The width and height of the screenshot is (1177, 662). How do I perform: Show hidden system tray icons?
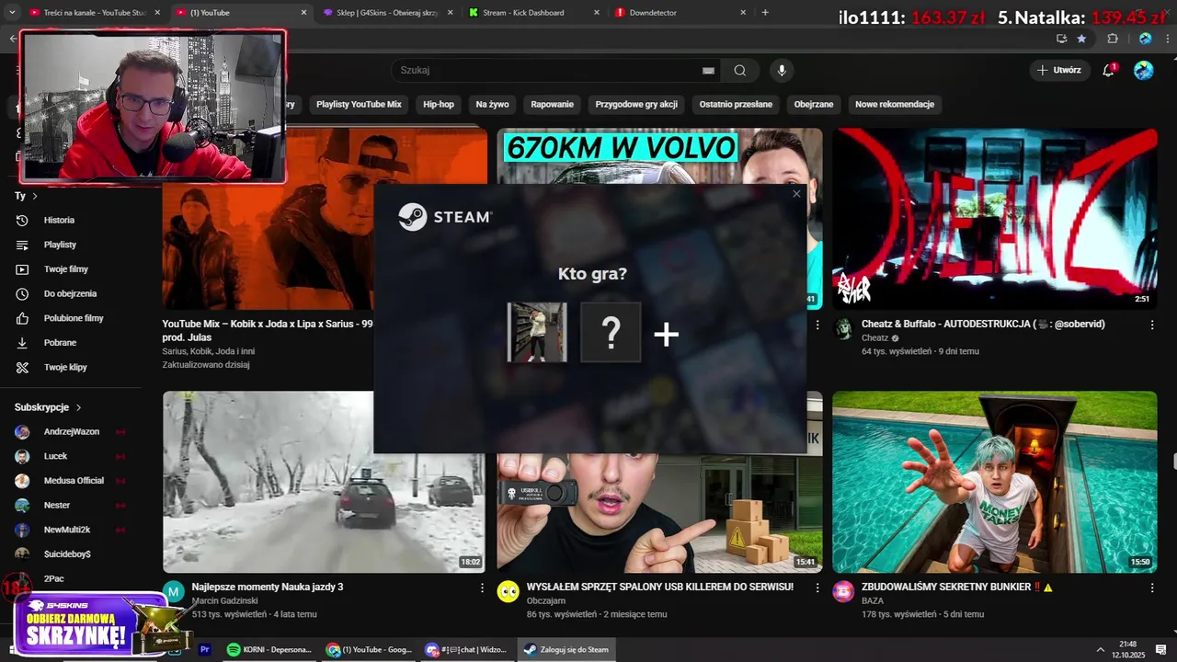[1100, 649]
